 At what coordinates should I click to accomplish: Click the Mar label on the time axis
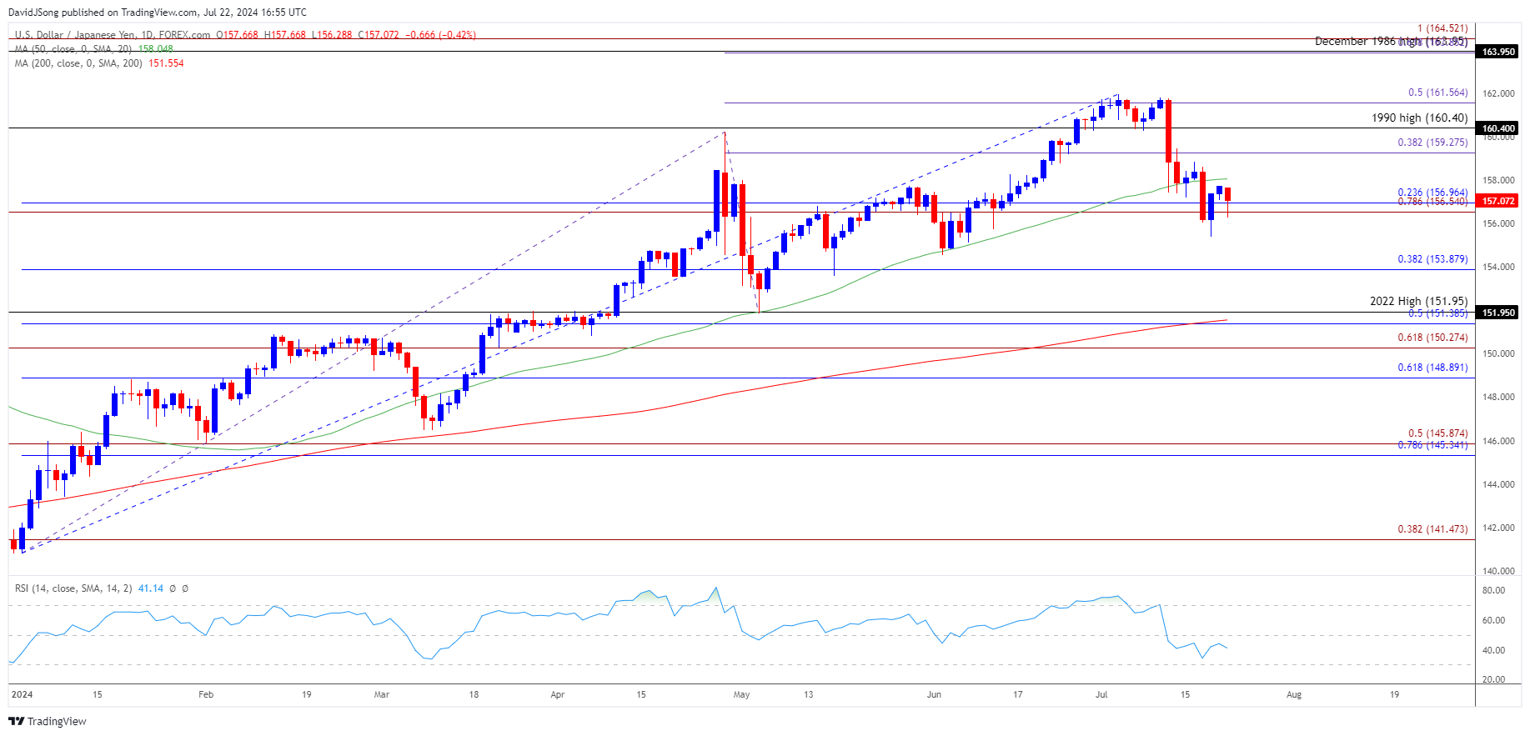382,694
